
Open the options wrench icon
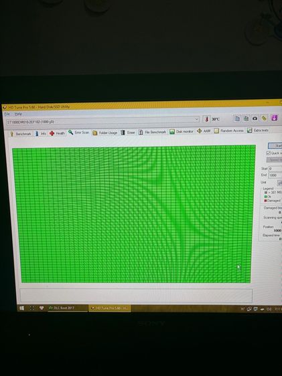tap(264, 118)
